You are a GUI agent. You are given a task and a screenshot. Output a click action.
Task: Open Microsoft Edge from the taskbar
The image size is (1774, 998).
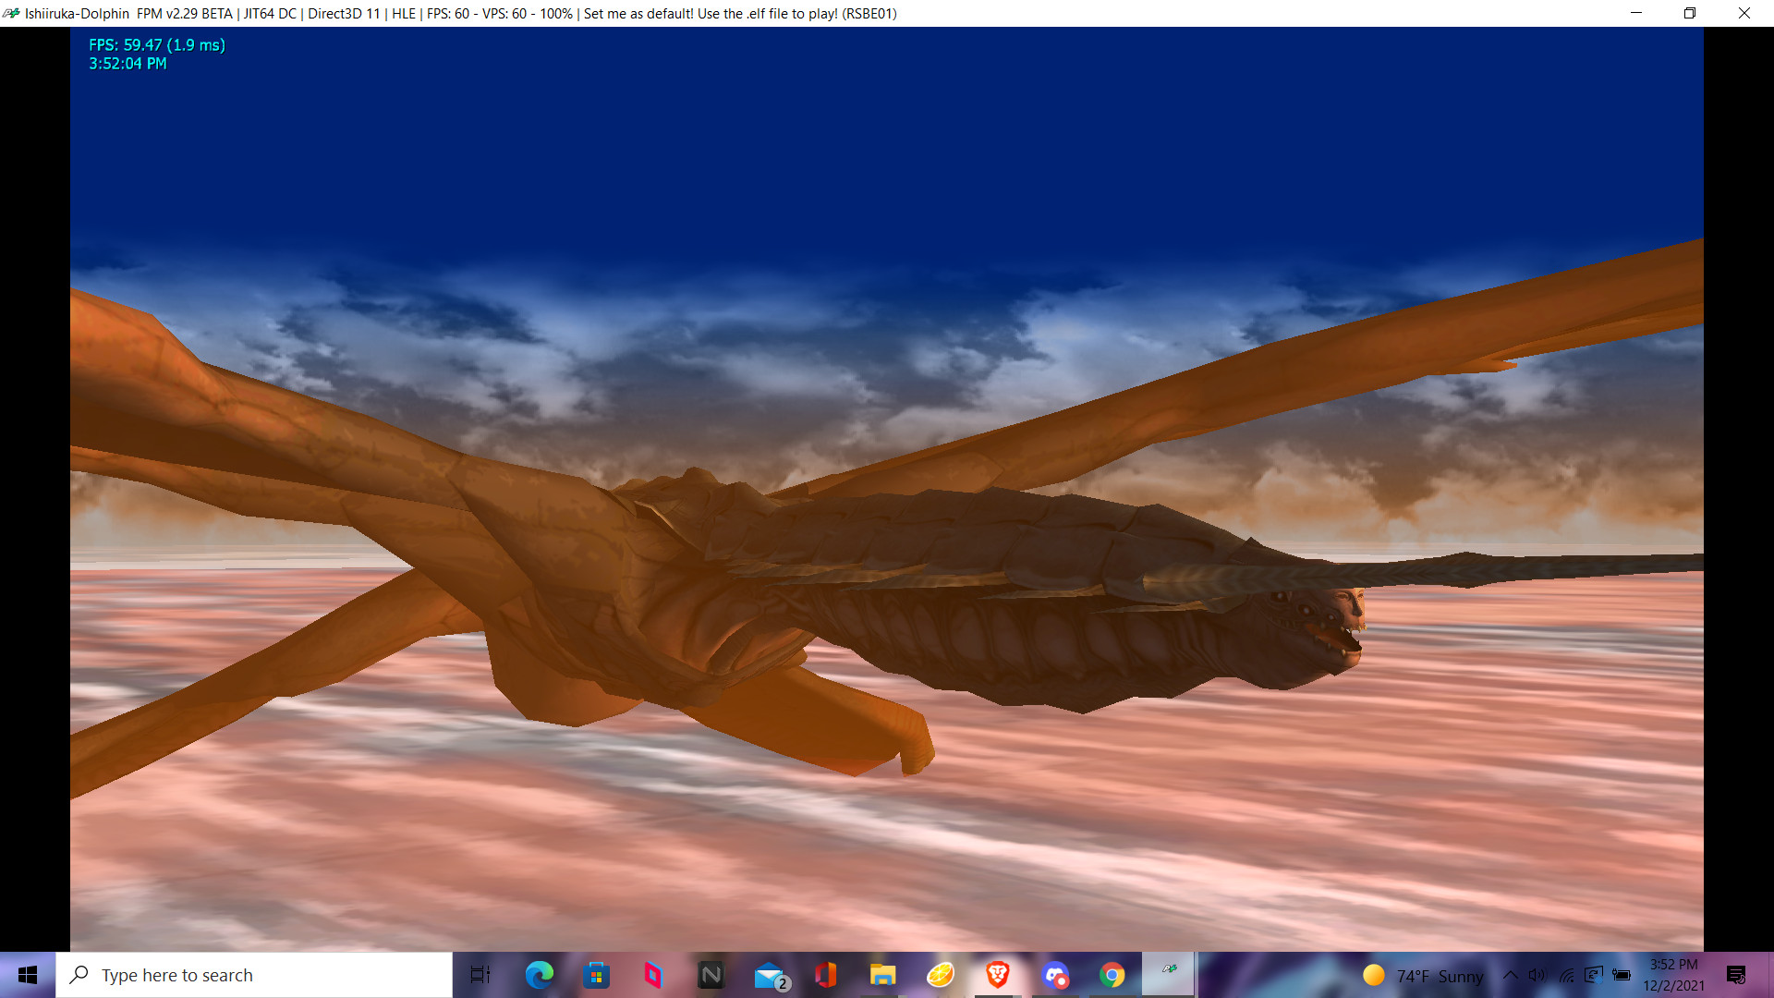(540, 975)
